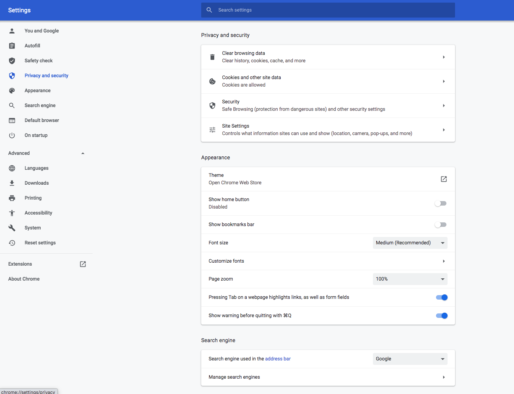Click the arrow in the Site Settings row
The image size is (514, 394).
444,130
